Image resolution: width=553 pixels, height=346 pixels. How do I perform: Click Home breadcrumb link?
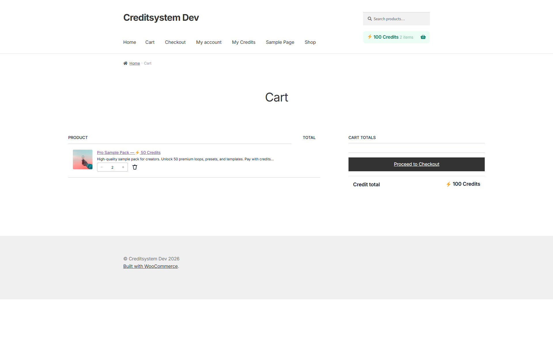[x=135, y=63]
